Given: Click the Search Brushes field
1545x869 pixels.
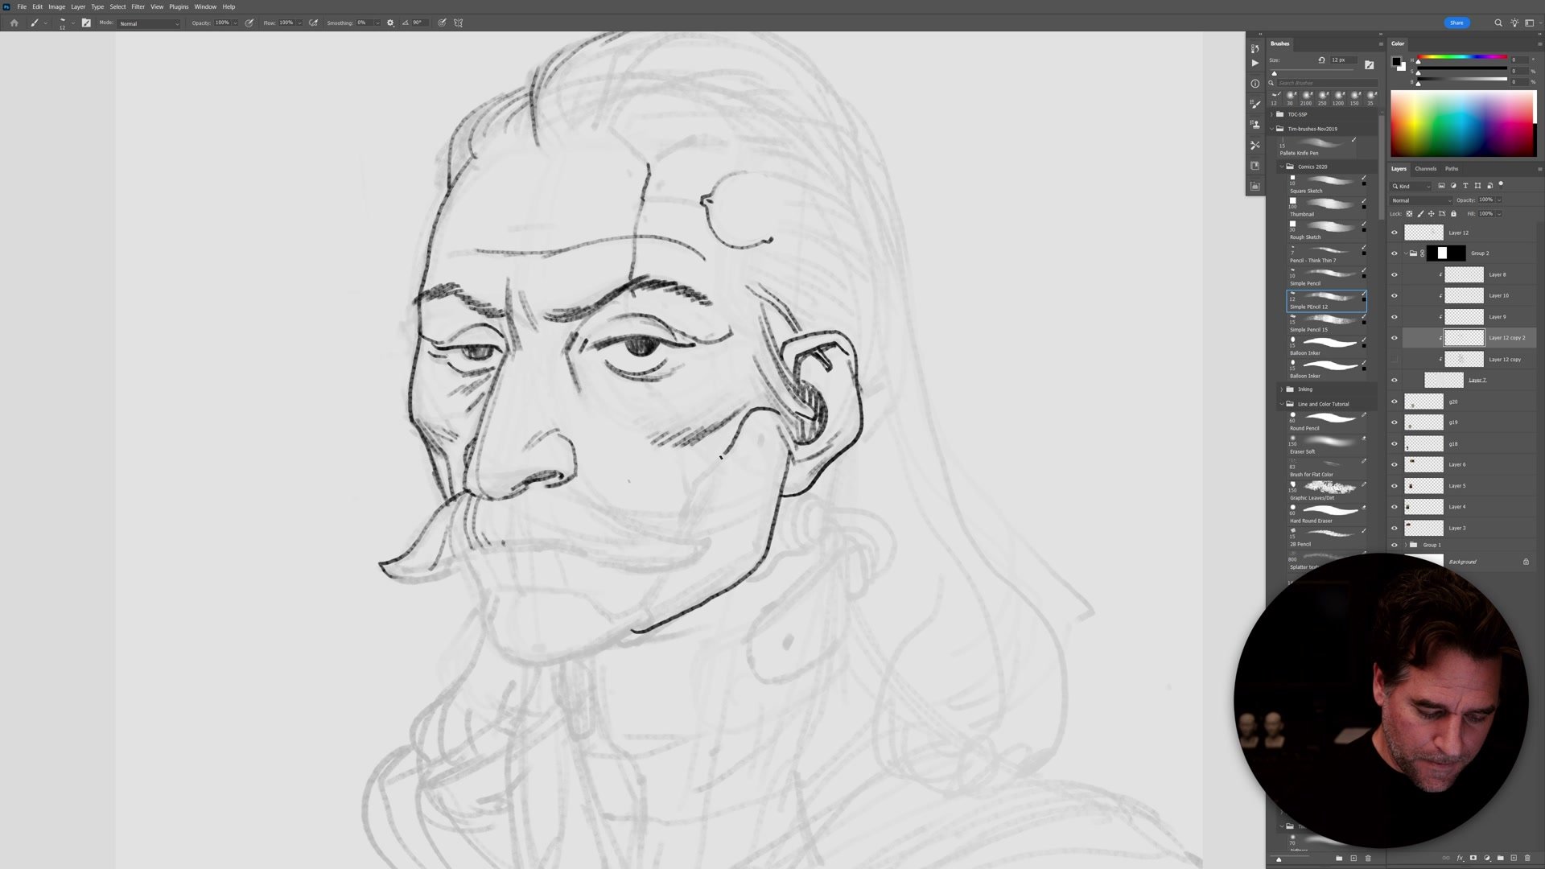Looking at the screenshot, I should (x=1327, y=83).
